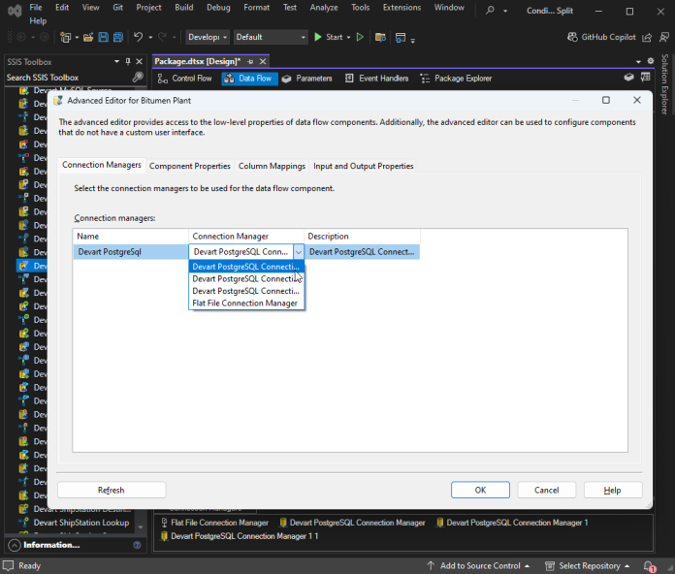Open the Extensions menu
This screenshot has height=574, width=675.
point(402,8)
